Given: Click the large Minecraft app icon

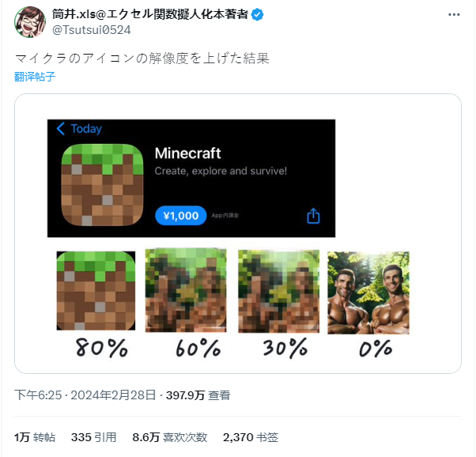Looking at the screenshot, I should pyautogui.click(x=102, y=185).
